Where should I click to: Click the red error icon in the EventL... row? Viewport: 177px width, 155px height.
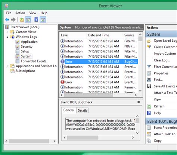[62, 82]
